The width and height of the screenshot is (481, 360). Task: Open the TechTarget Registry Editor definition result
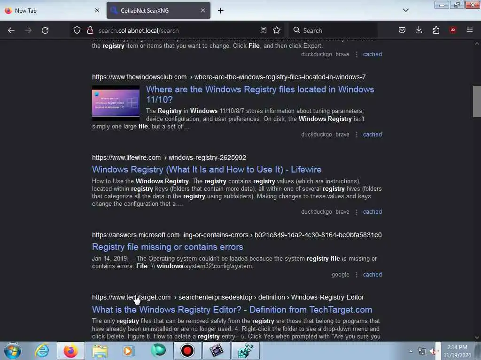click(x=232, y=309)
